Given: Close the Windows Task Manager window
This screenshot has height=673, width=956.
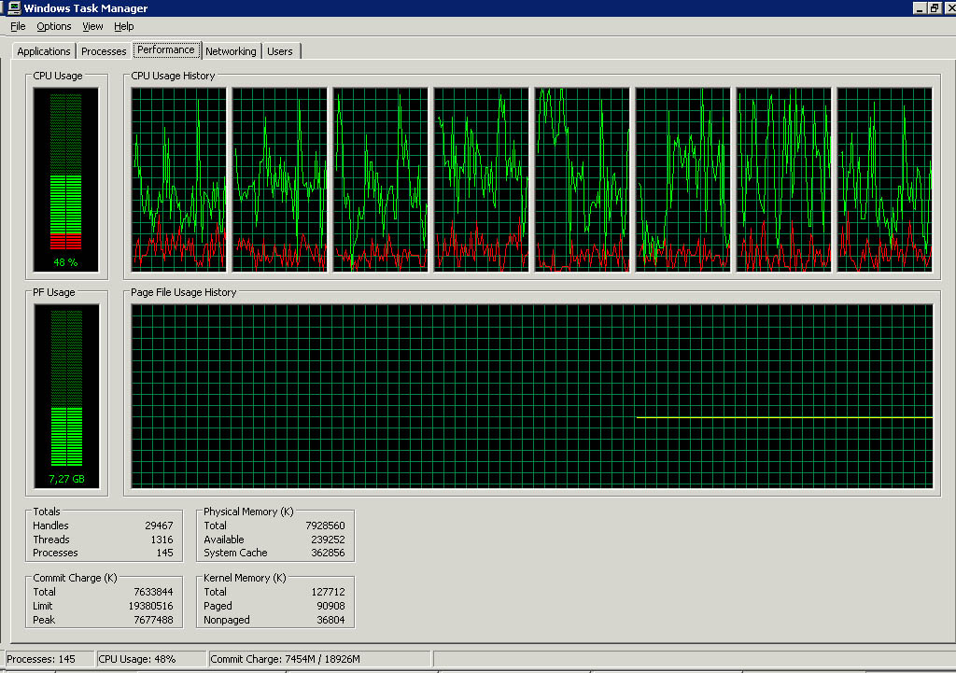Looking at the screenshot, I should [x=948, y=7].
